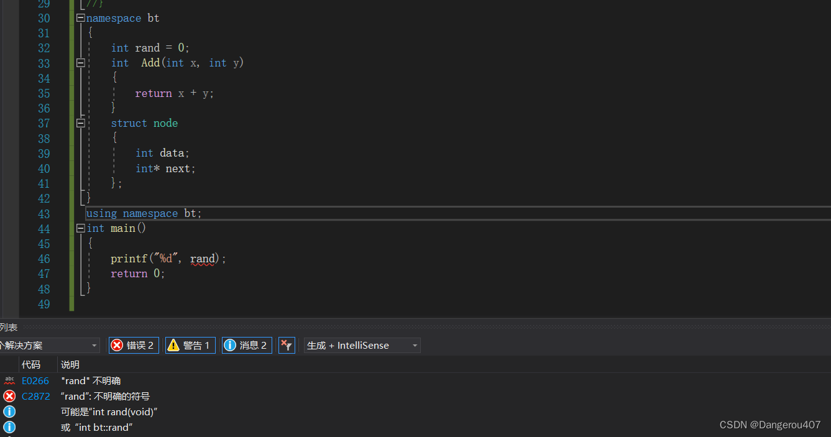Collapse the struct node block

click(x=80, y=123)
